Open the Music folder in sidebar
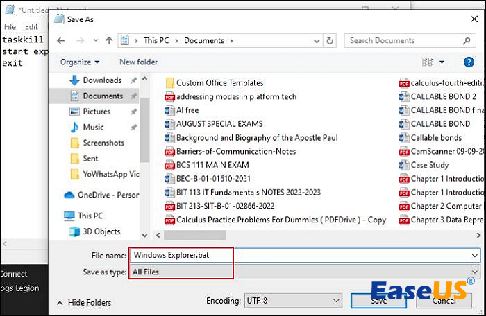The image size is (486, 316). click(x=93, y=127)
